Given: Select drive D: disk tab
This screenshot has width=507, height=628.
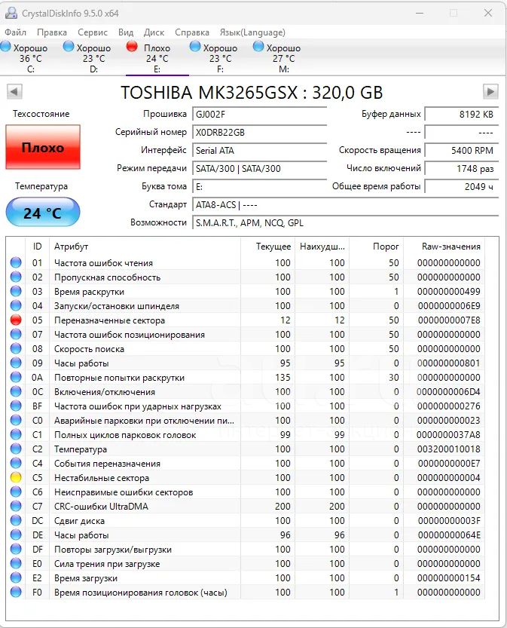Looking at the screenshot, I should coord(94,57).
